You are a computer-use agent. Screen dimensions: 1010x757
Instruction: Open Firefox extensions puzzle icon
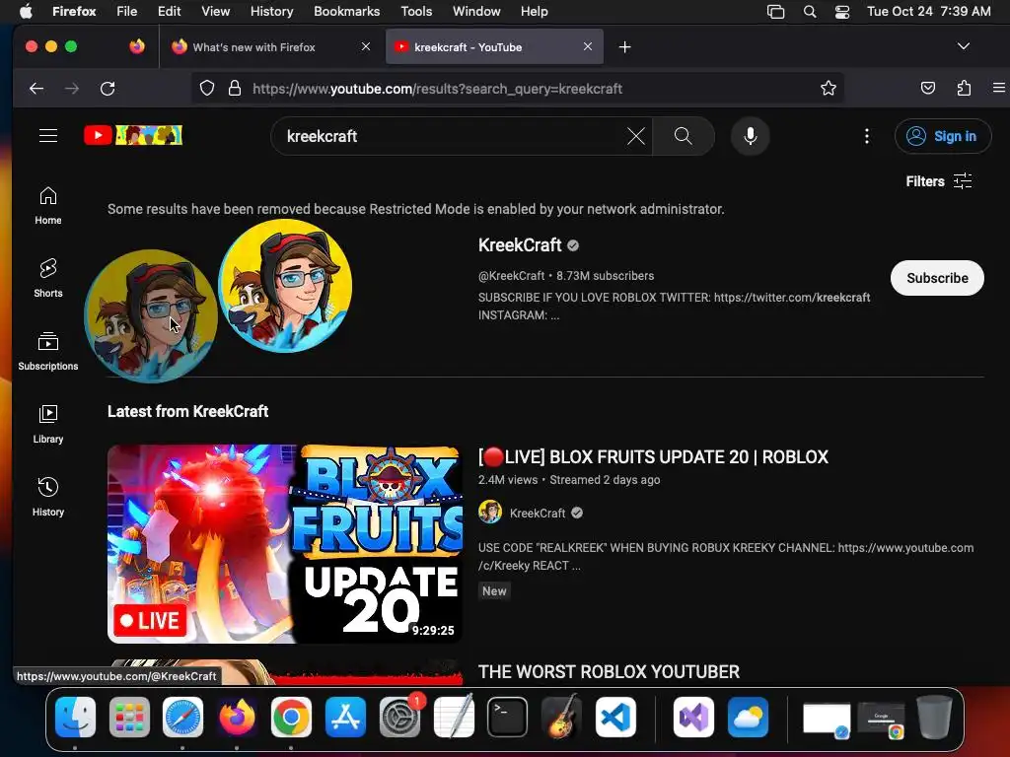[x=964, y=88]
